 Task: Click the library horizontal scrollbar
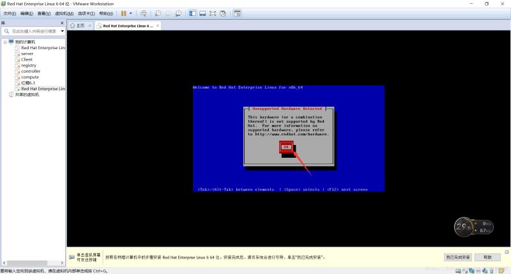27,263
